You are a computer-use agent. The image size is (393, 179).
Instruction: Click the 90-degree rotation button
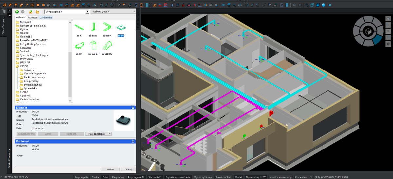[388, 31]
